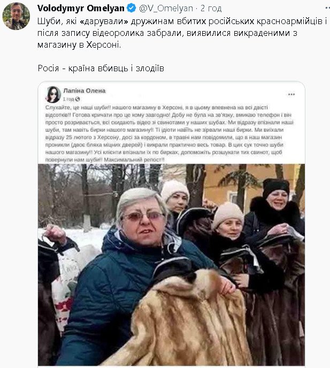Open the Volodymyr Omelyan display name link
This screenshot has width=330, height=368.
click(x=81, y=9)
